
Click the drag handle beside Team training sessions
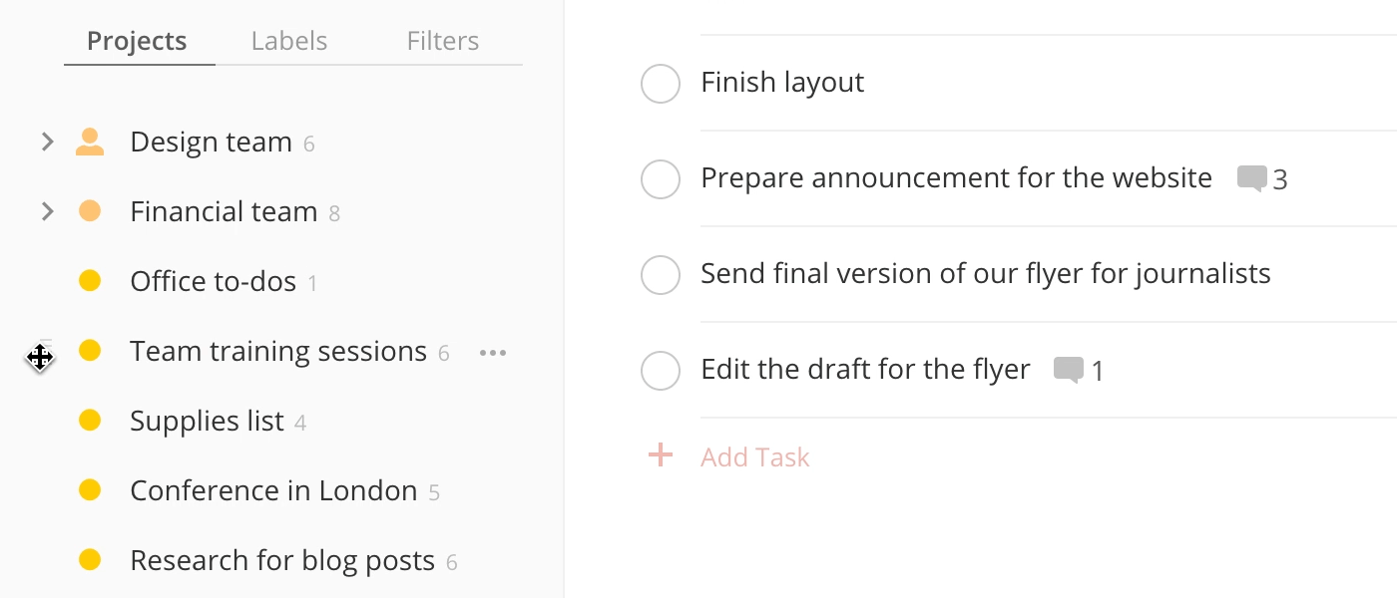(x=41, y=356)
